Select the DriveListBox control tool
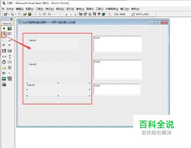 (x=10, y=62)
